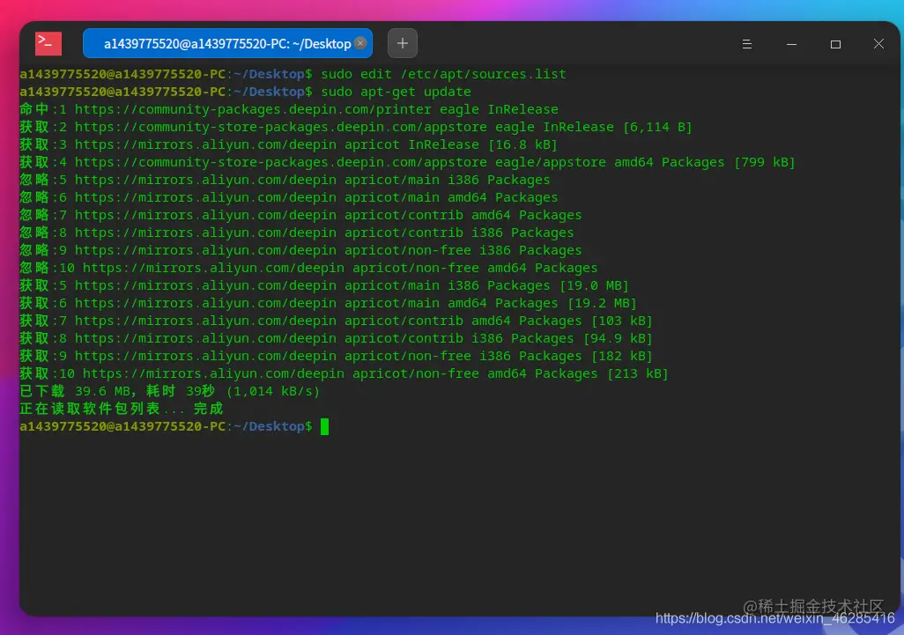Close the ~/Desktop terminal tab

click(x=360, y=43)
